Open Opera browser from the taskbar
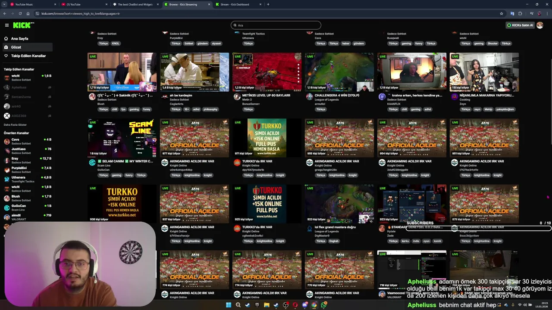This screenshot has width=552, height=310. coord(295,305)
